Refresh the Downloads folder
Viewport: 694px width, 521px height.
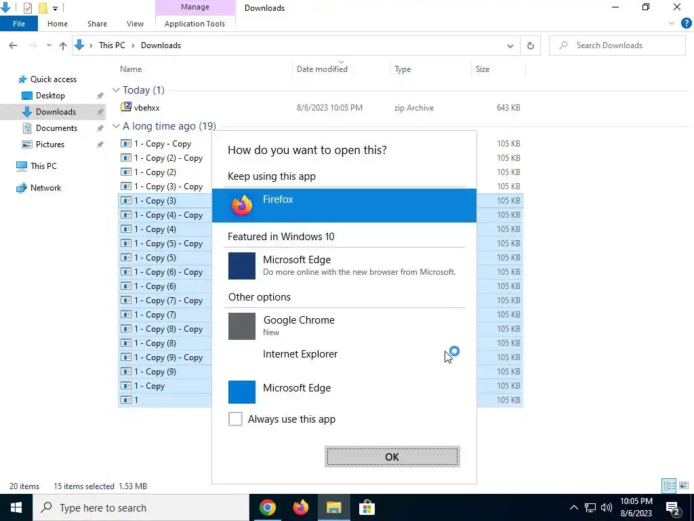[530, 45]
